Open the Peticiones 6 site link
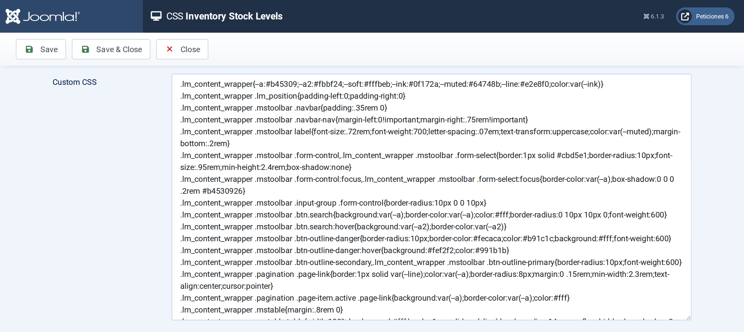Screen dimensions: 744x332 pos(705,17)
